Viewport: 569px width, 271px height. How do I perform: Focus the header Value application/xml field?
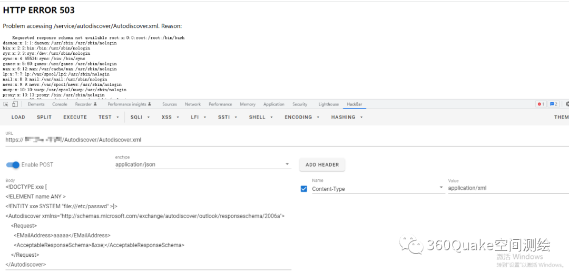pos(508,188)
